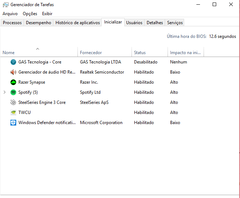Select Gerenciador de áudio HD entry

(47, 72)
